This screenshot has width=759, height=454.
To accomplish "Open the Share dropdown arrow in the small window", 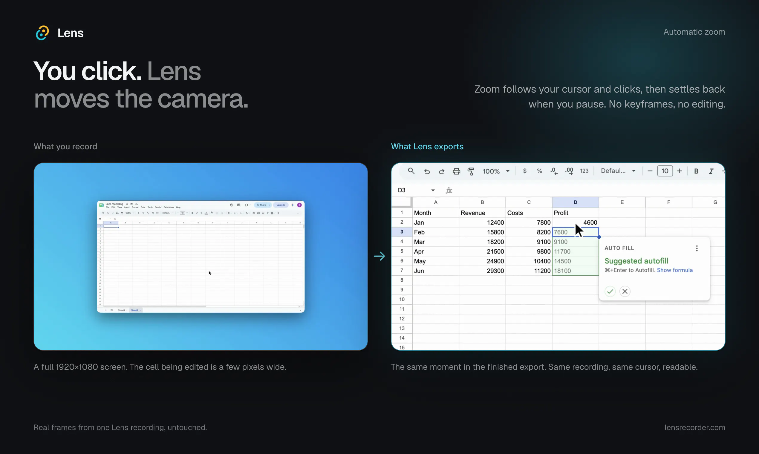I will [269, 205].
